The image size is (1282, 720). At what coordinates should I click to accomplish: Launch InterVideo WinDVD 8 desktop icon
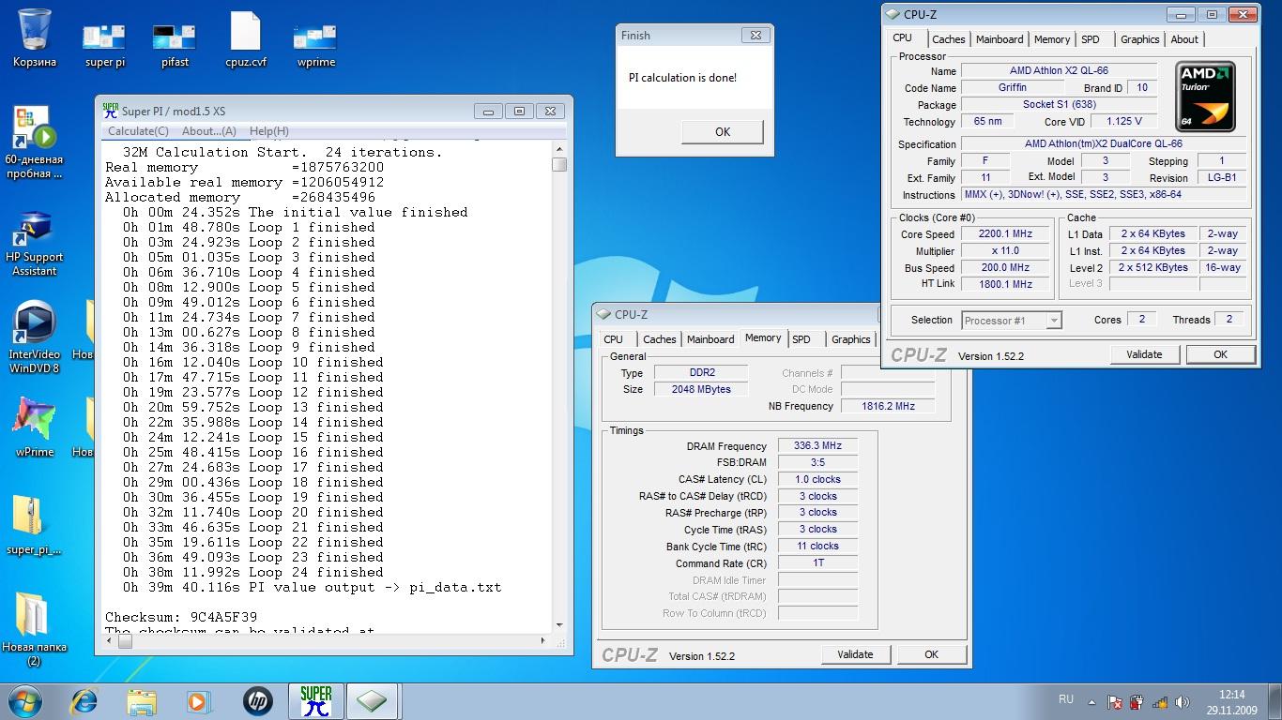(x=35, y=337)
